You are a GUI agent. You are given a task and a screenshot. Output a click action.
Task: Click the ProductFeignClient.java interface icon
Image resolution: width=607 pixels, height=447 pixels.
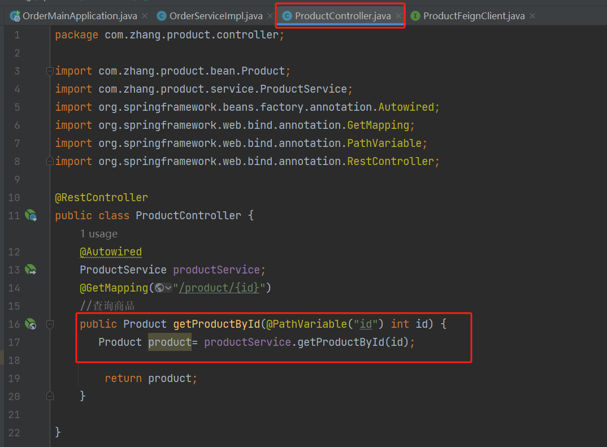pos(415,16)
